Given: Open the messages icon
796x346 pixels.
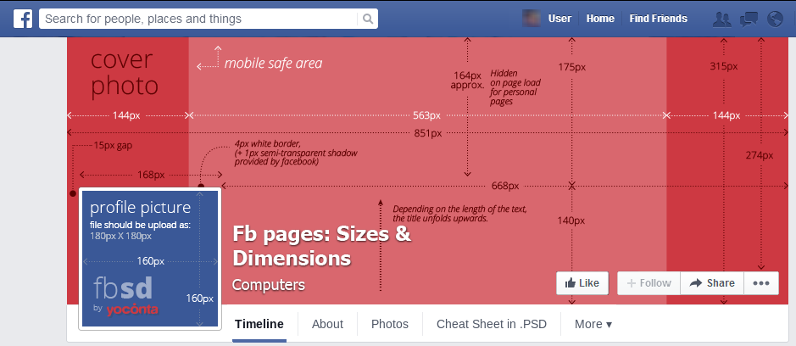Looking at the screenshot, I should pyautogui.click(x=749, y=19).
